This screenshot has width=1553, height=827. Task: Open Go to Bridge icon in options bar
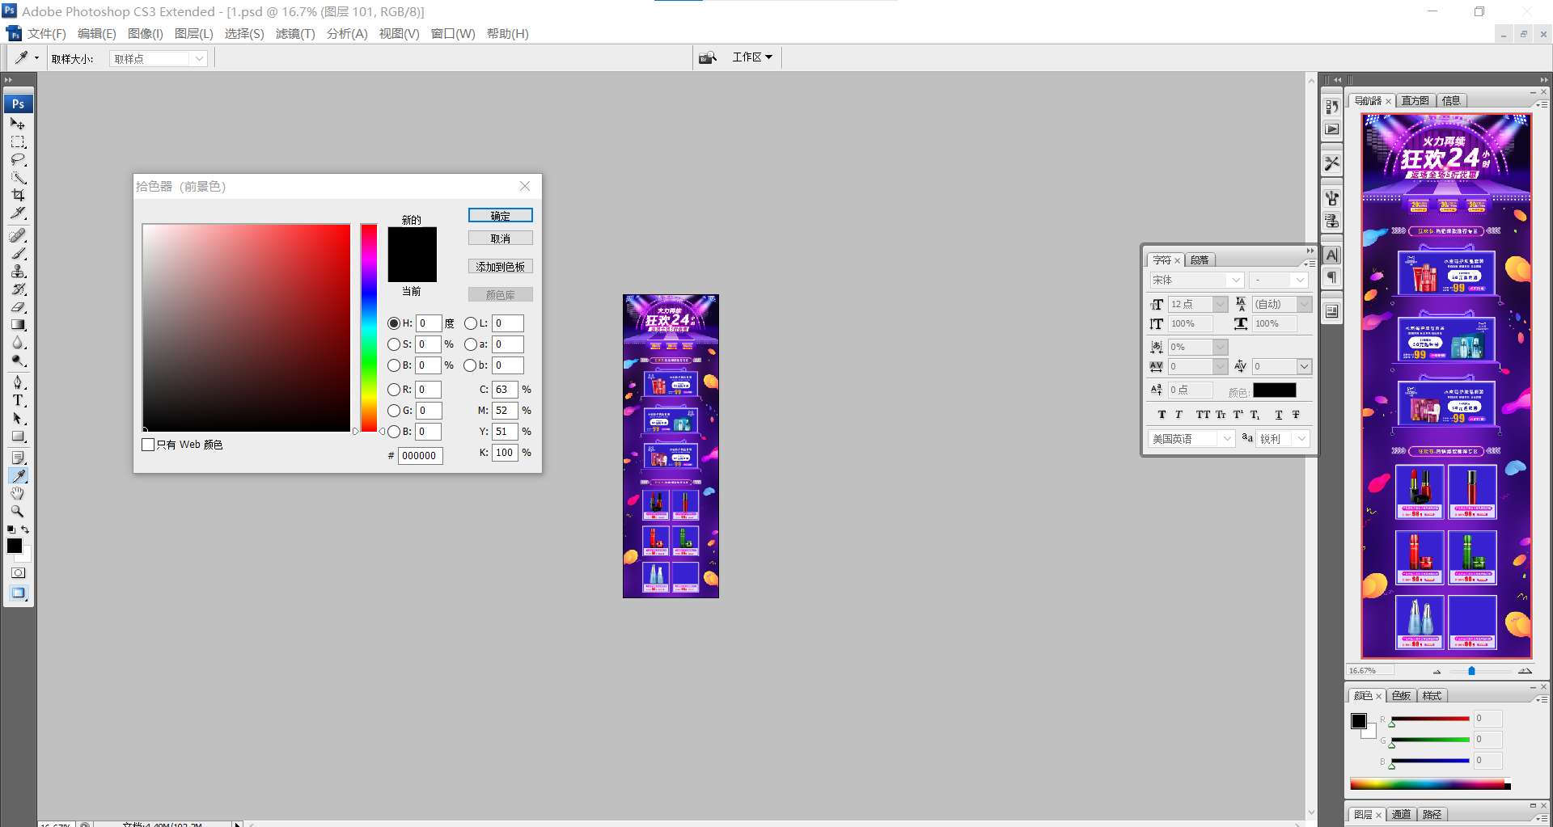[x=708, y=57]
